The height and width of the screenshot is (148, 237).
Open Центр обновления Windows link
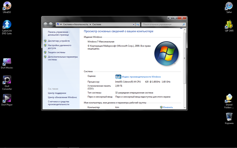[x=62, y=97]
